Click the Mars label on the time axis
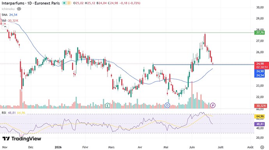 point(111,147)
